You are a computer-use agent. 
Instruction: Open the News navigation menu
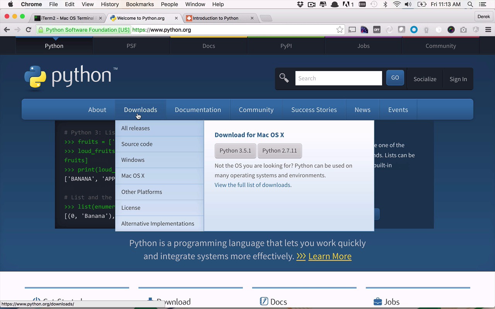(362, 110)
